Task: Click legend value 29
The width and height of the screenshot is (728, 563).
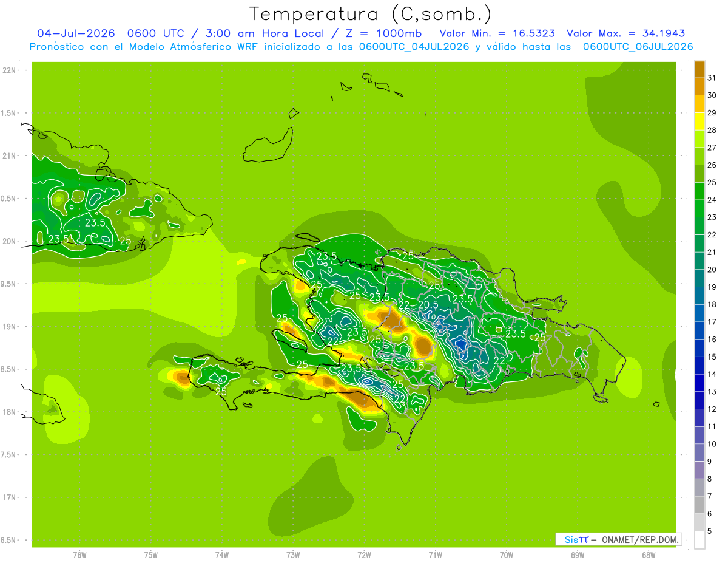Action: (711, 113)
